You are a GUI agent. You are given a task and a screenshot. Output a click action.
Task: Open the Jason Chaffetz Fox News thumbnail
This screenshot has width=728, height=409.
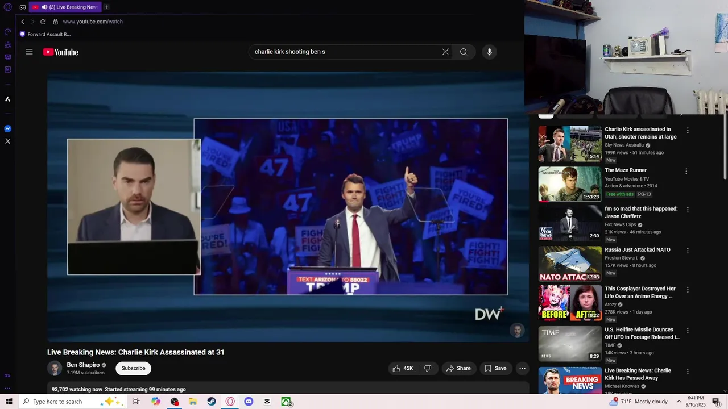[x=570, y=223]
